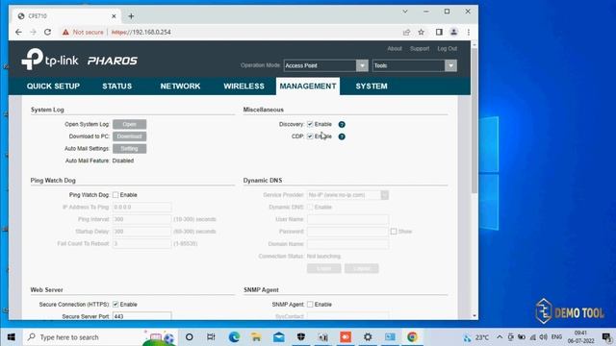The height and width of the screenshot is (346, 616).
Task: Click the Log Out link
Action: click(x=447, y=49)
